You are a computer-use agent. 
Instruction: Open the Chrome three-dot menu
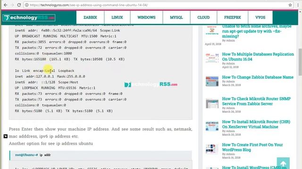click(x=298, y=5)
